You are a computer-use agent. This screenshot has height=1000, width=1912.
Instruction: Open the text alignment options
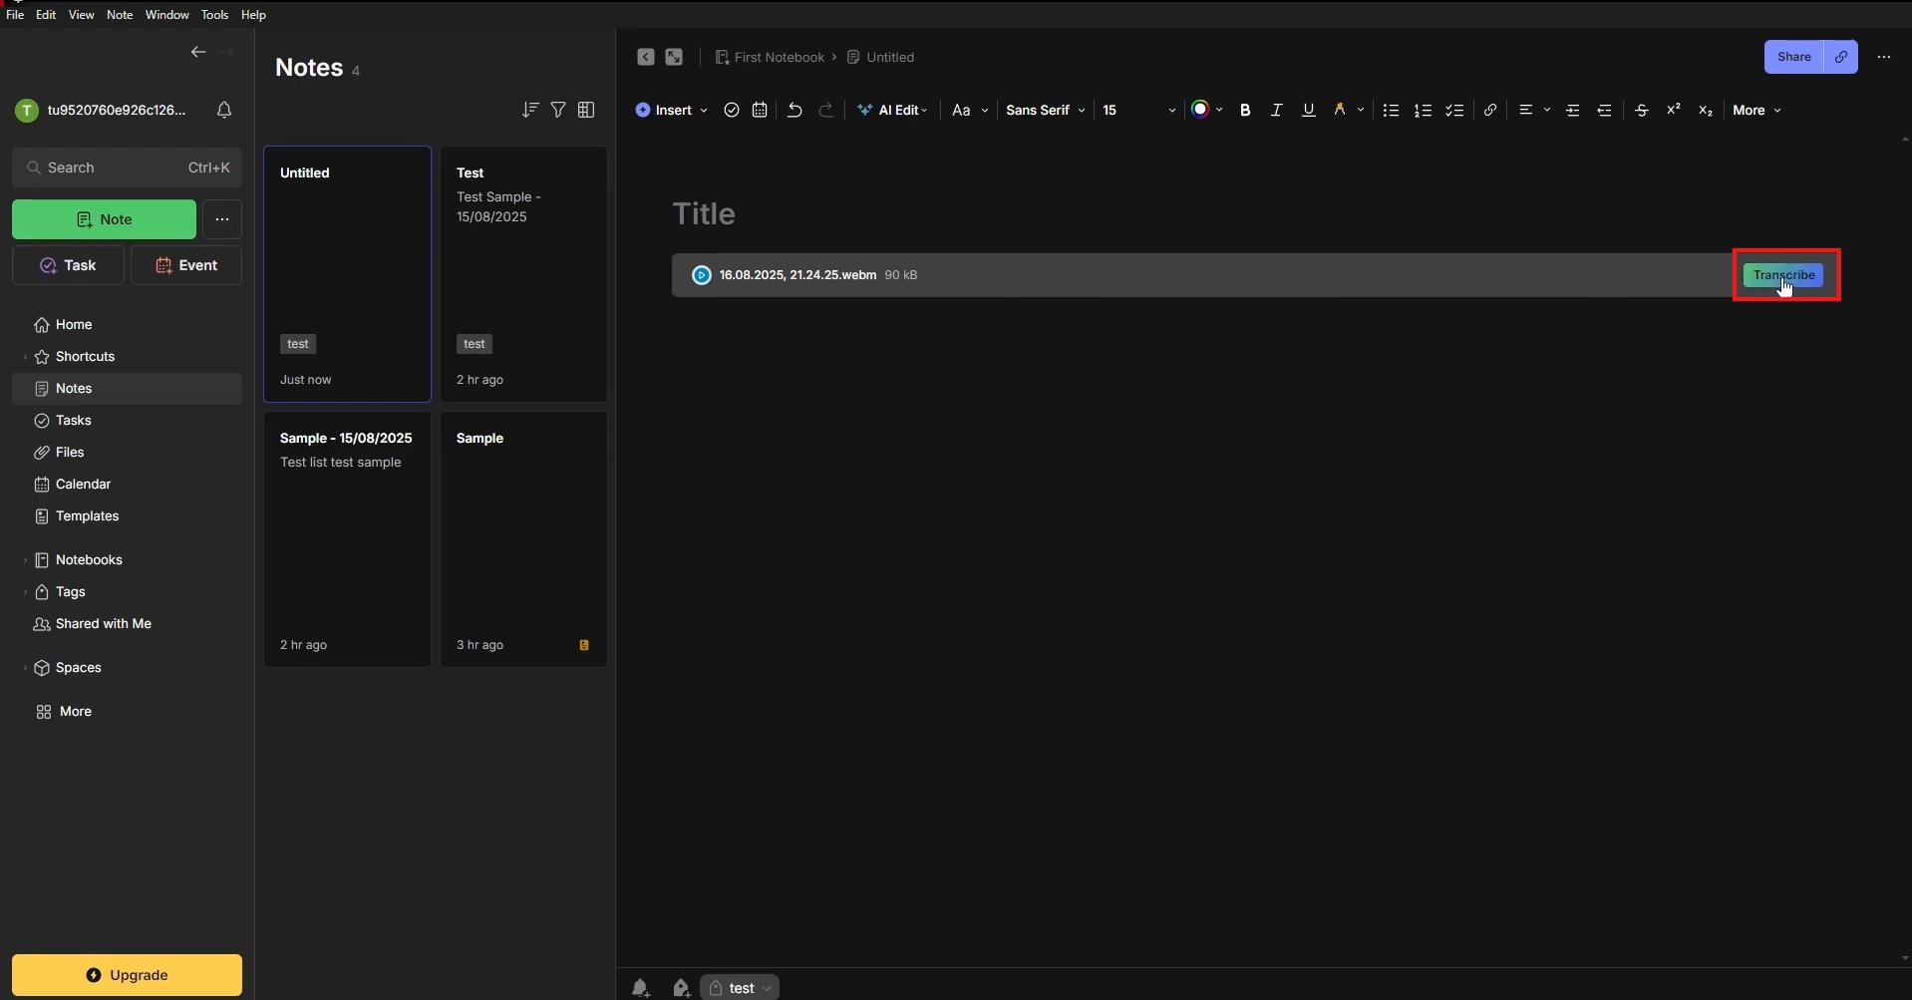pyautogui.click(x=1533, y=110)
